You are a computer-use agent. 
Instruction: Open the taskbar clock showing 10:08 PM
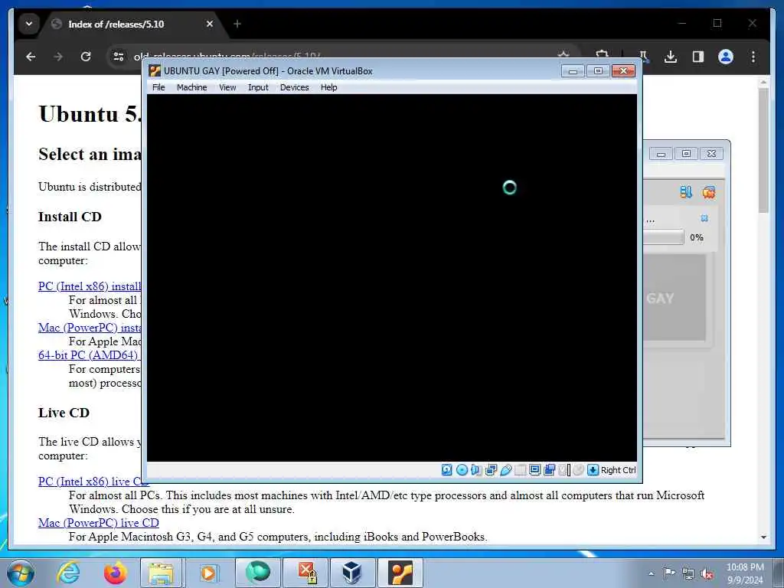click(x=745, y=573)
